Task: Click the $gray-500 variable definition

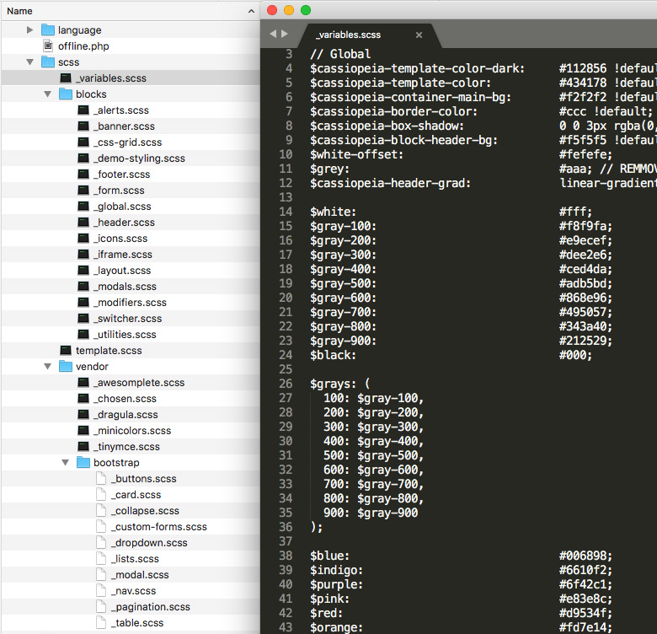Action: (343, 283)
